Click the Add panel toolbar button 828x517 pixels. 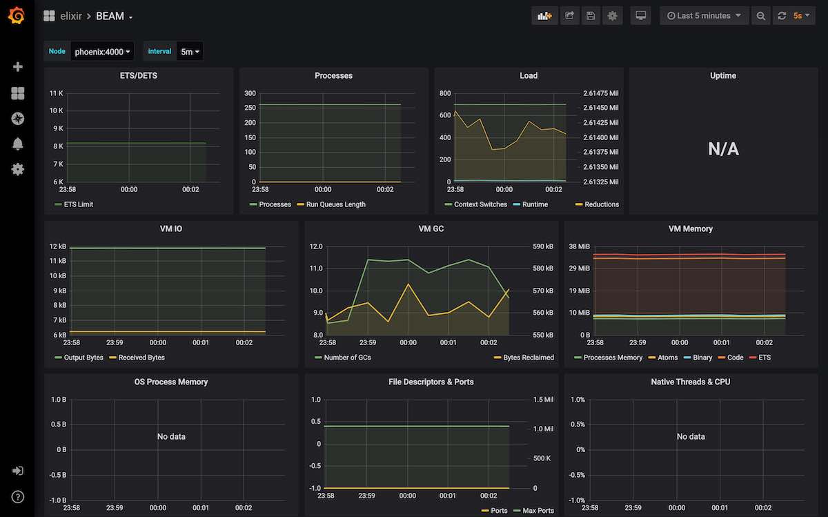[x=544, y=16]
